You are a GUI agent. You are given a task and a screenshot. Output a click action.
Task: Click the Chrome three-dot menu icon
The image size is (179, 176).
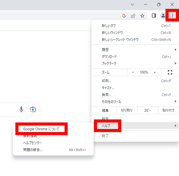[x=172, y=16]
